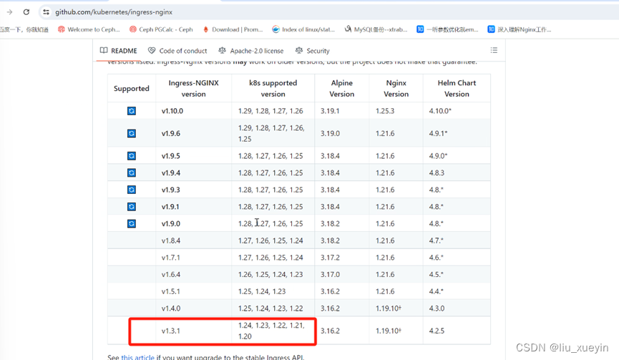Click the 'Alpine Version' column header

click(342, 89)
